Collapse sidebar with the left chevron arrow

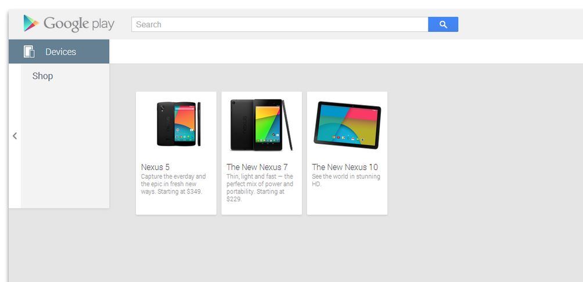(x=15, y=136)
